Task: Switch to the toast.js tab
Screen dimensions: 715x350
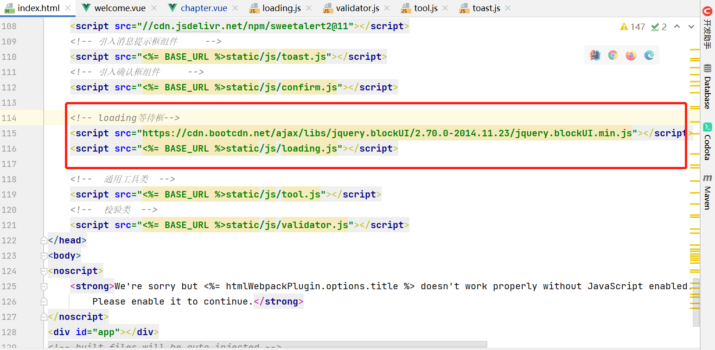Action: [485, 8]
